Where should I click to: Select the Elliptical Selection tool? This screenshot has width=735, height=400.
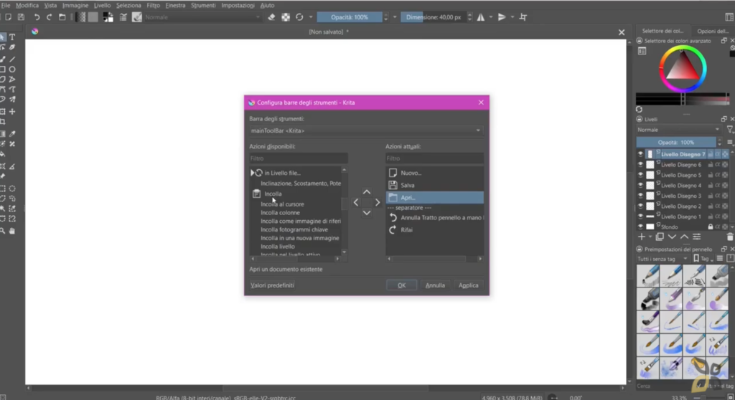[12, 189]
